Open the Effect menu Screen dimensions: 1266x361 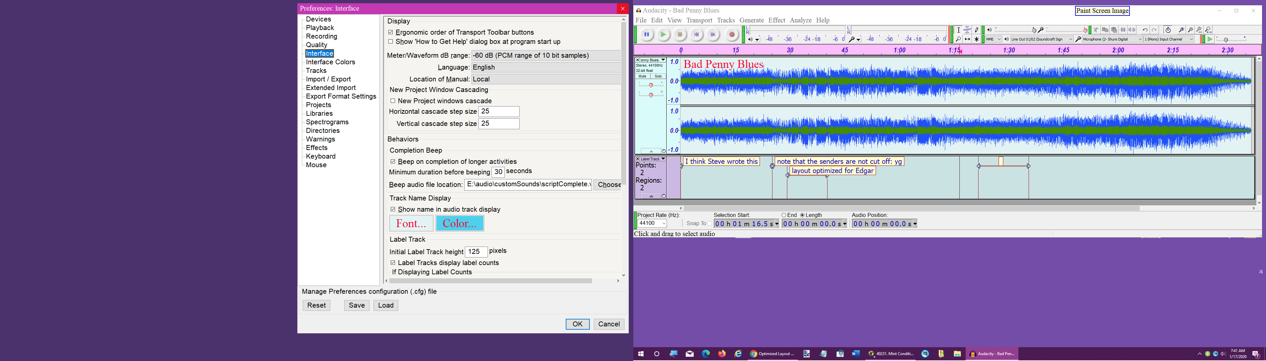tap(776, 20)
